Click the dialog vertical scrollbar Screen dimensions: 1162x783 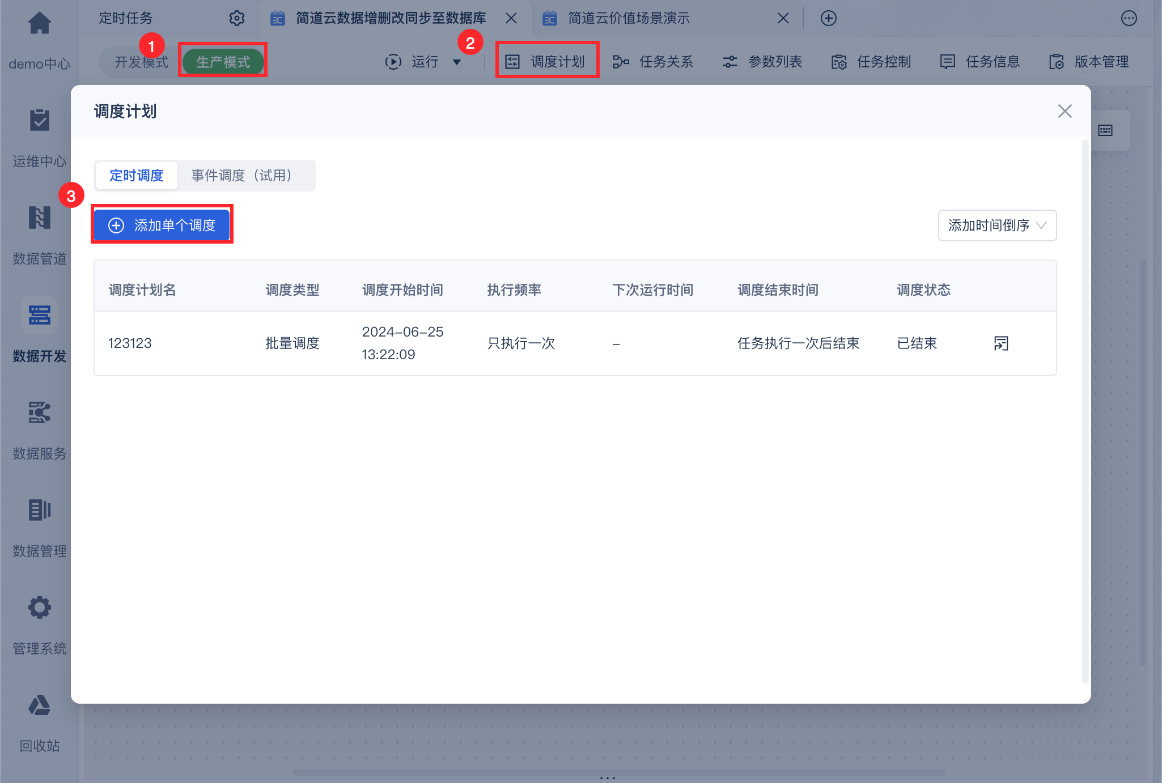1085,411
